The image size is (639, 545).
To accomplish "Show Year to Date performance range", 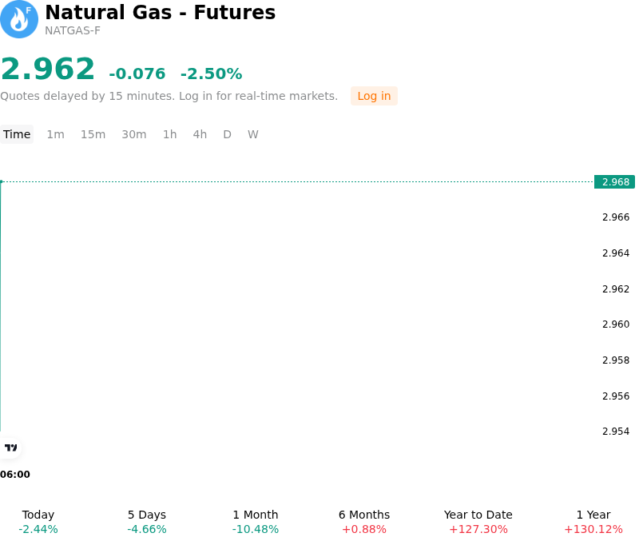I will [478, 522].
